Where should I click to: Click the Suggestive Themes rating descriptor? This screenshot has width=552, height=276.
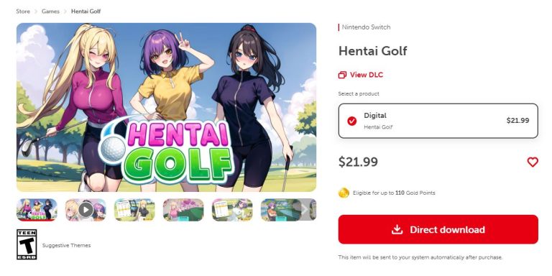tap(67, 245)
